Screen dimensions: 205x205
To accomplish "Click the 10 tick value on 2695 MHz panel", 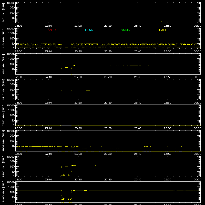I will (13, 120).
